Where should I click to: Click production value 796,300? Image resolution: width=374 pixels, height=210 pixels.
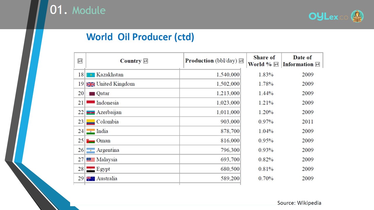(230, 150)
